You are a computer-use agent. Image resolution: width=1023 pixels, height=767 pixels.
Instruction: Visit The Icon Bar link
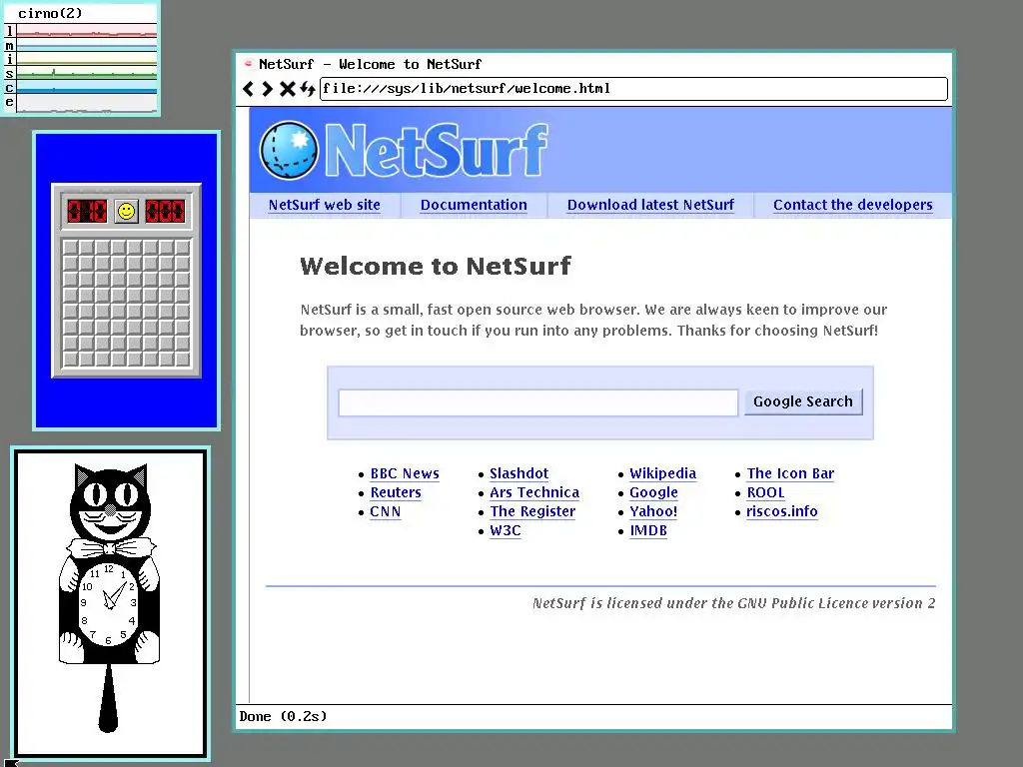tap(790, 473)
